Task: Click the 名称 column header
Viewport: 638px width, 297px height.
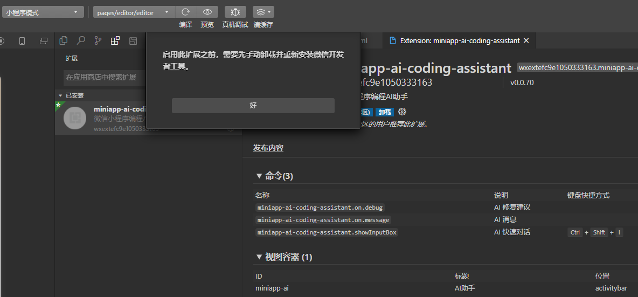Action: (262, 195)
